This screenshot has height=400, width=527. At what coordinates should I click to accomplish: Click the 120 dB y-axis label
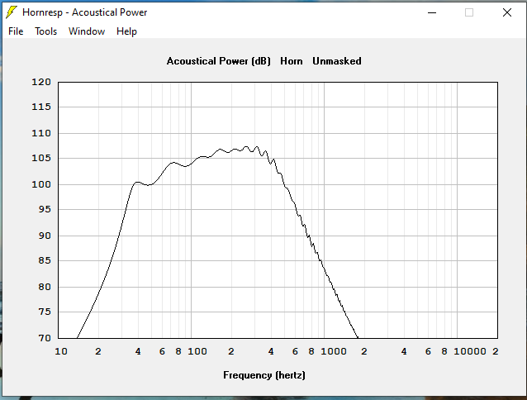(41, 82)
